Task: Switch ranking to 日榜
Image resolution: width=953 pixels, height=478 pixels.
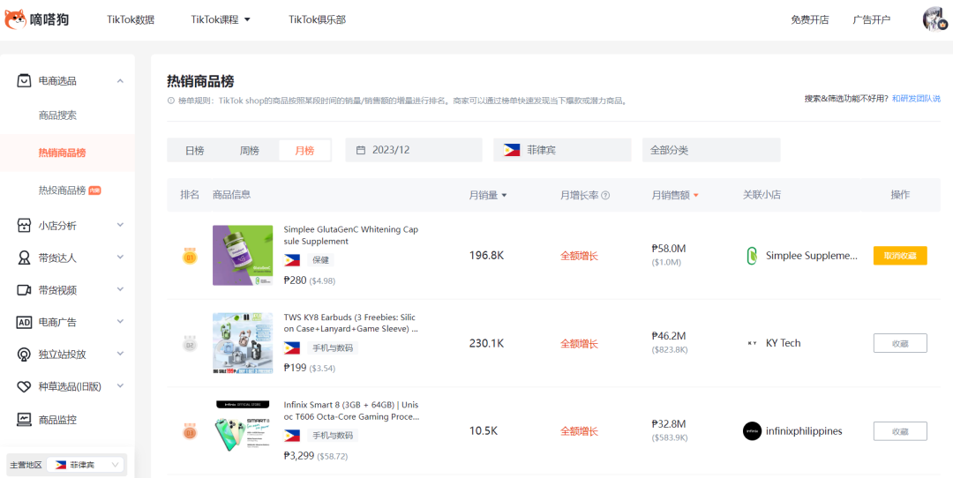Action: 194,151
